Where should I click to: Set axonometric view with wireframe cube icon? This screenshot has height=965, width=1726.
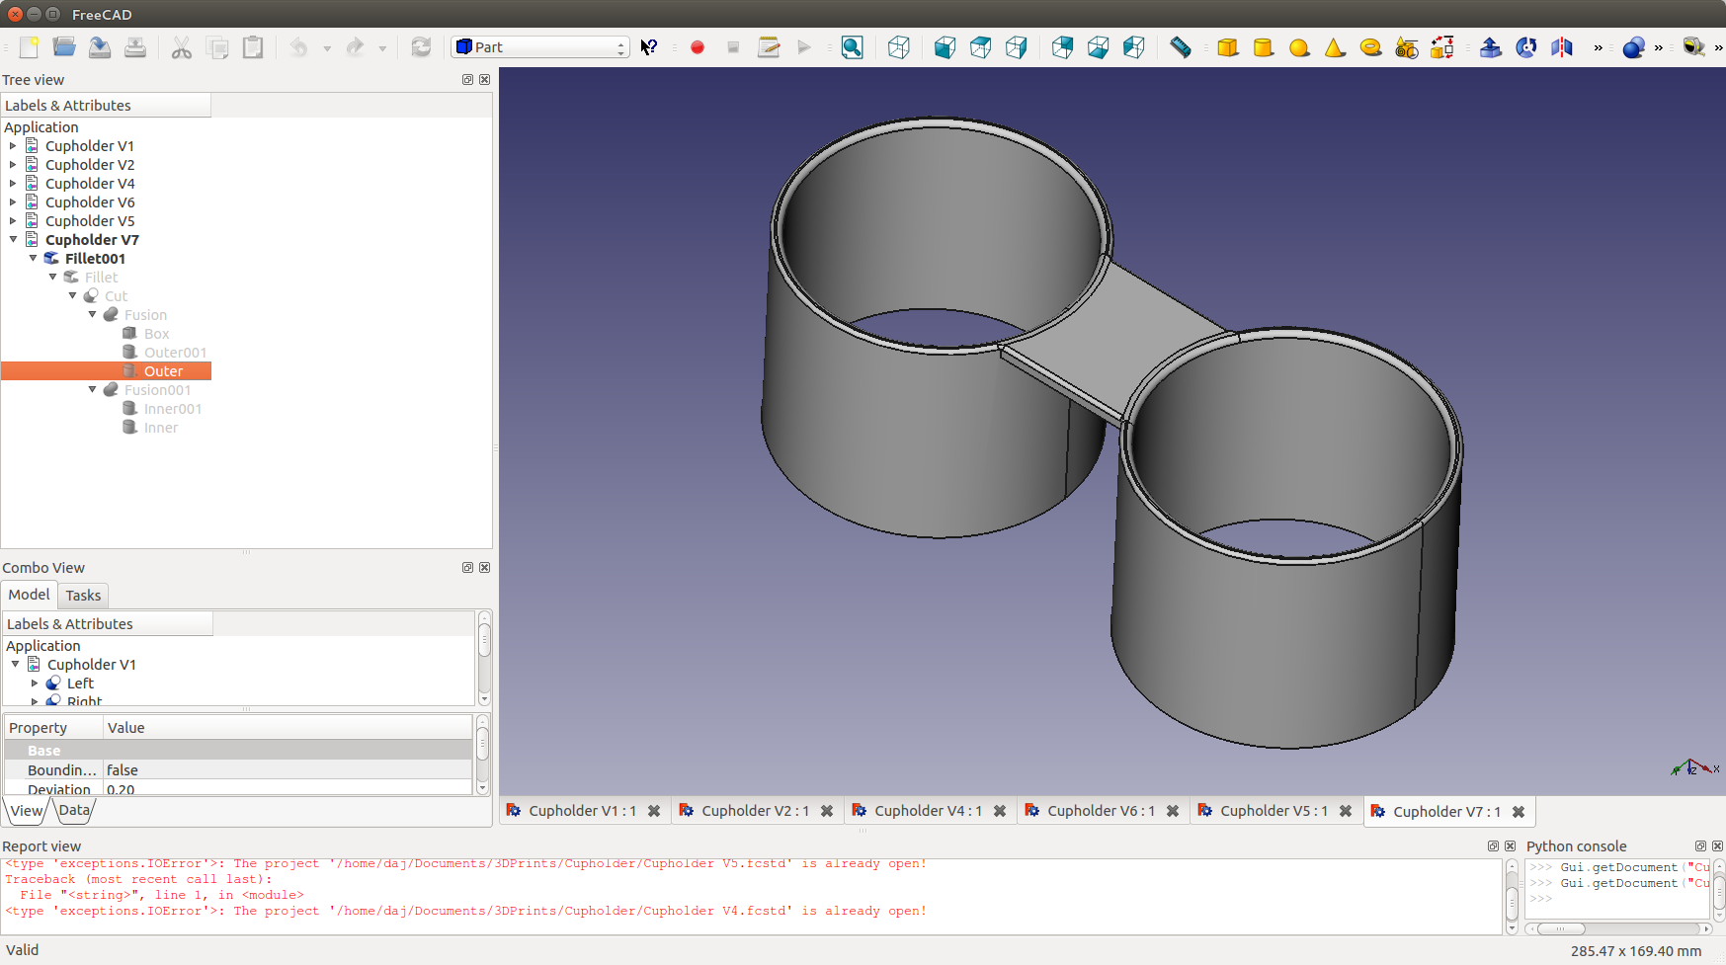pos(898,47)
